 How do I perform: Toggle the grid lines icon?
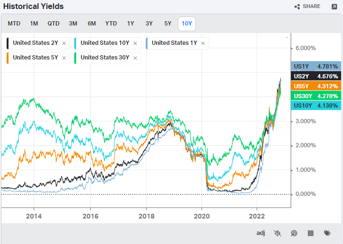[311, 233]
